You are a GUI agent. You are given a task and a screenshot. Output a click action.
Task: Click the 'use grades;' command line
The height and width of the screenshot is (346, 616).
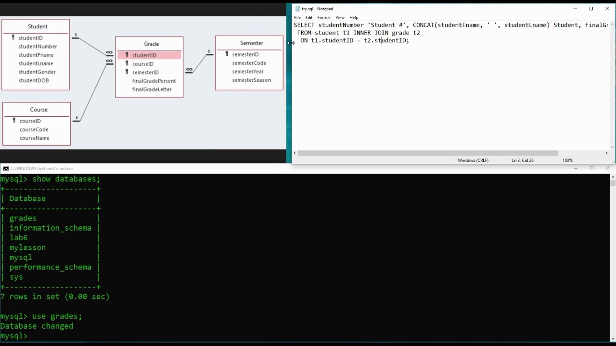click(x=41, y=316)
